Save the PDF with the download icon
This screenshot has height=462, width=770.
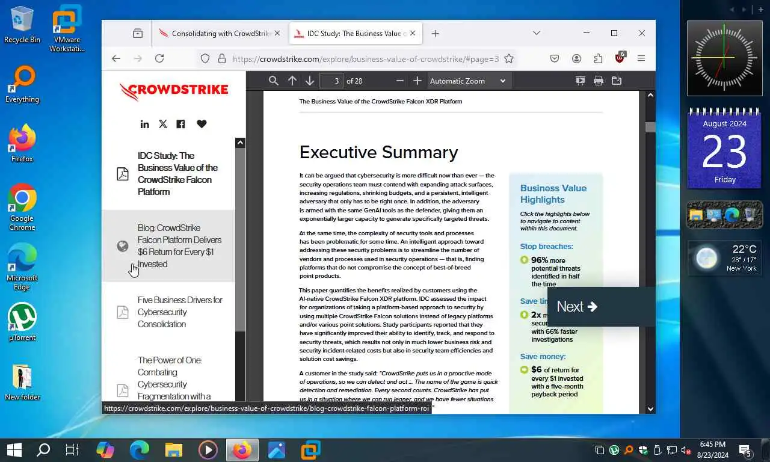[617, 81]
